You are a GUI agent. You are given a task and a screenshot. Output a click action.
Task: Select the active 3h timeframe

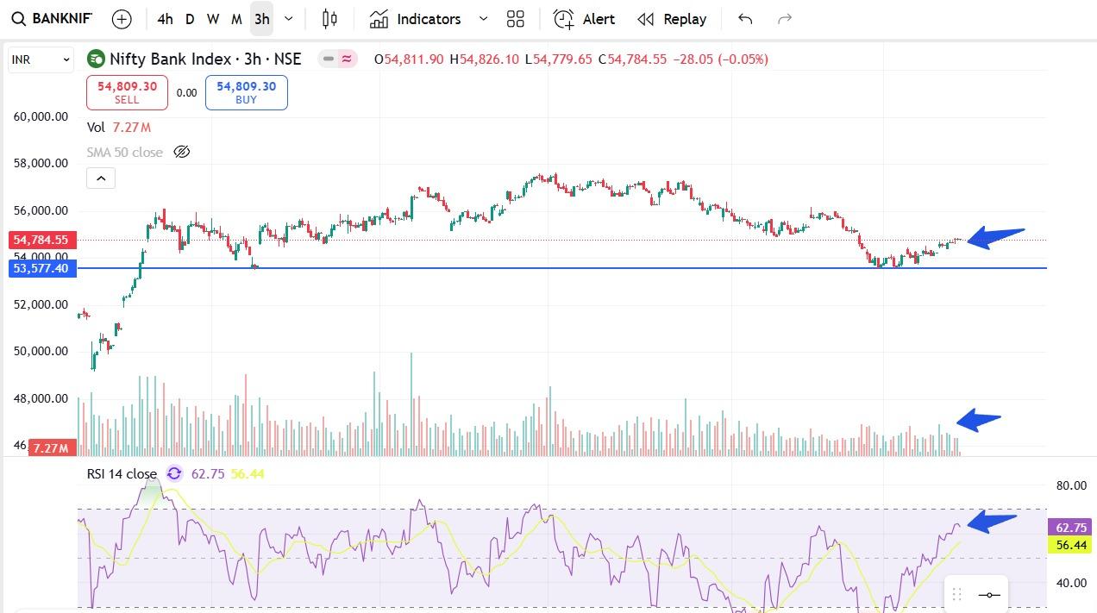[x=261, y=19]
